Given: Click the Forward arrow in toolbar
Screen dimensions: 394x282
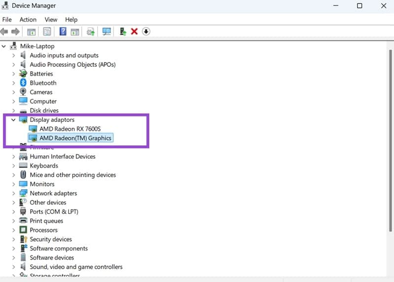Looking at the screenshot, I should [16, 31].
